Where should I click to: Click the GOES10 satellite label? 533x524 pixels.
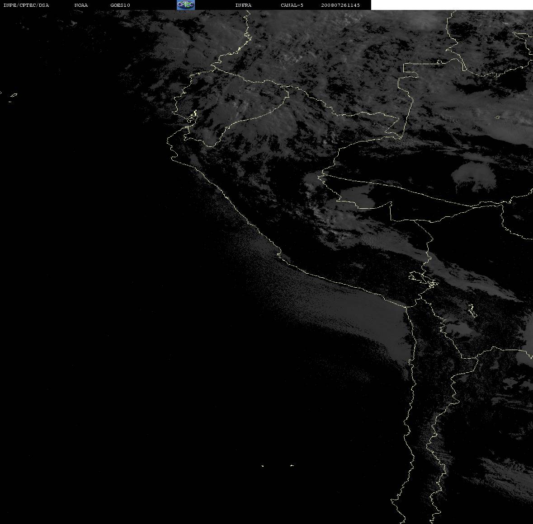point(120,5)
